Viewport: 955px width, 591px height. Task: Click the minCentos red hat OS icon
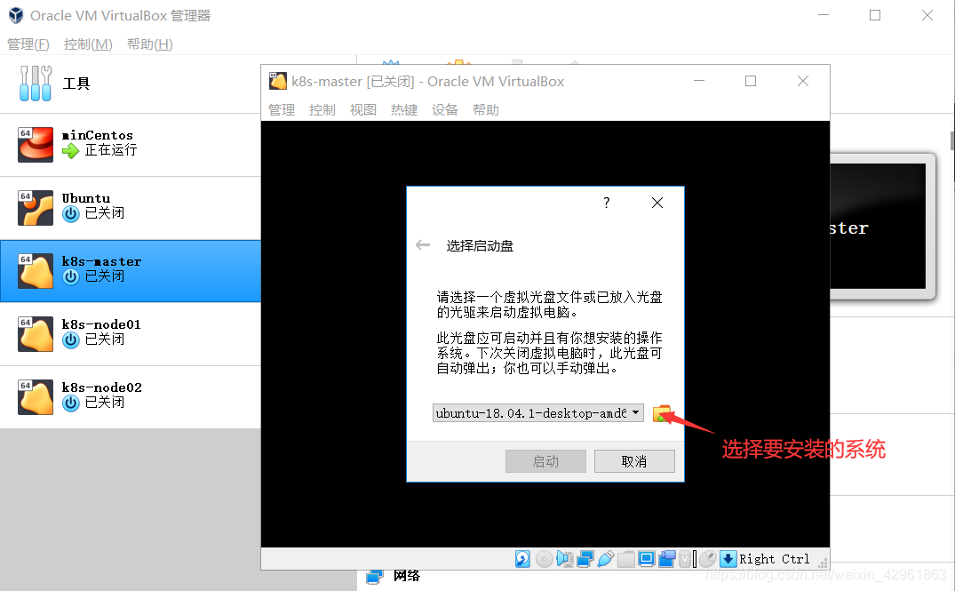coord(36,144)
